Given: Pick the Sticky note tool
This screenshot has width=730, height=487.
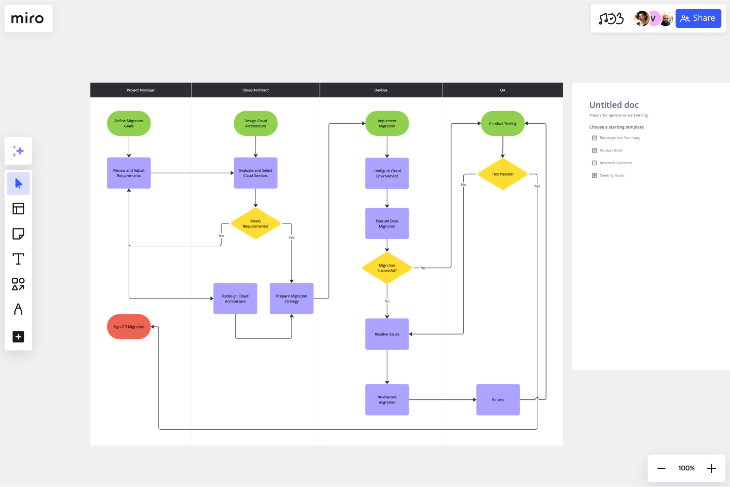Looking at the screenshot, I should pyautogui.click(x=18, y=234).
